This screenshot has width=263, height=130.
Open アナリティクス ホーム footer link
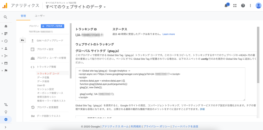[115, 126]
